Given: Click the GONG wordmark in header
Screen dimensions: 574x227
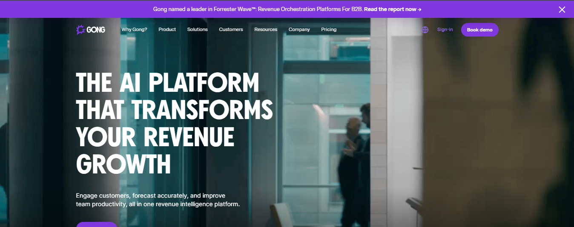Looking at the screenshot, I should pos(96,30).
